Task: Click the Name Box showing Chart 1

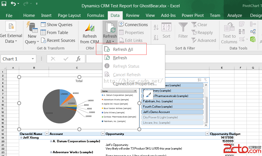Action: click(x=16, y=59)
